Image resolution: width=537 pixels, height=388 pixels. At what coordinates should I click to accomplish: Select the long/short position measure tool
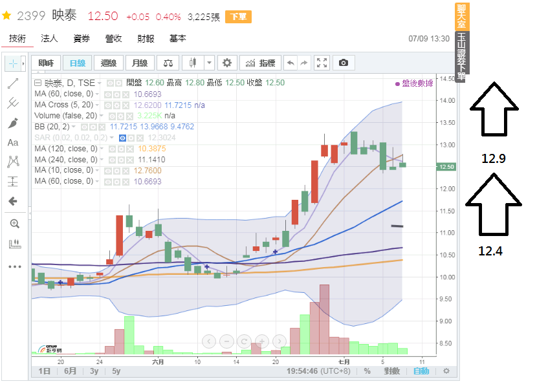click(13, 181)
